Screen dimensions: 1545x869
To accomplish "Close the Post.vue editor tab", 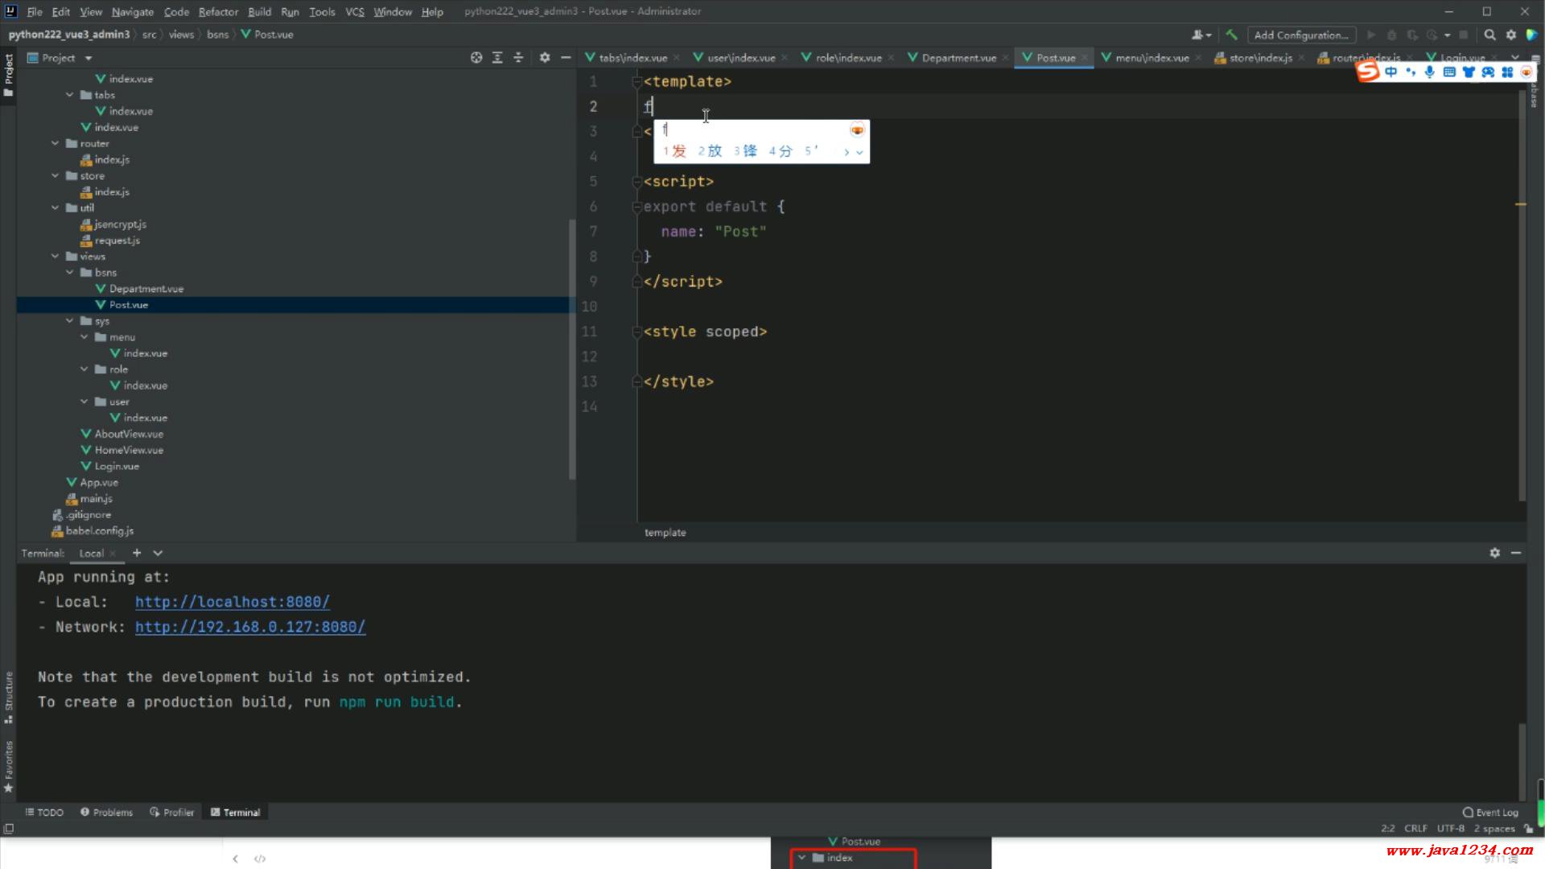I will tap(1085, 57).
